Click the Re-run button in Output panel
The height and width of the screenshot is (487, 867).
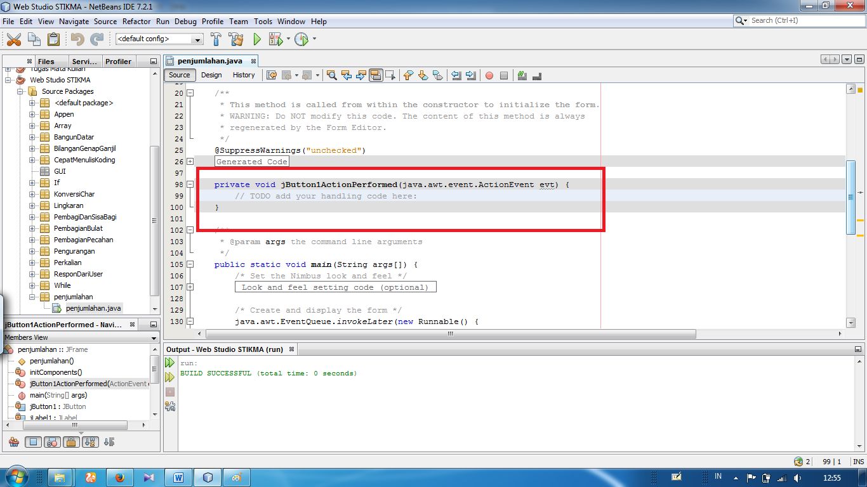pos(169,363)
